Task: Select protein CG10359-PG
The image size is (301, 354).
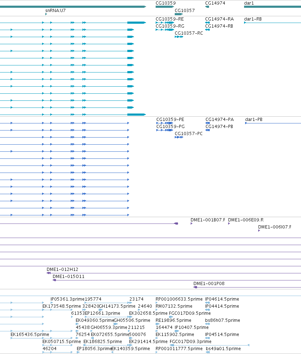Action: pos(170,127)
